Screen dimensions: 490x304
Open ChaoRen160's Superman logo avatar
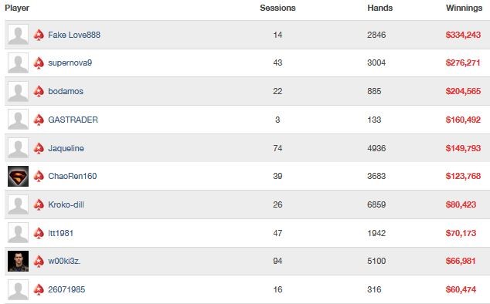[x=18, y=176]
